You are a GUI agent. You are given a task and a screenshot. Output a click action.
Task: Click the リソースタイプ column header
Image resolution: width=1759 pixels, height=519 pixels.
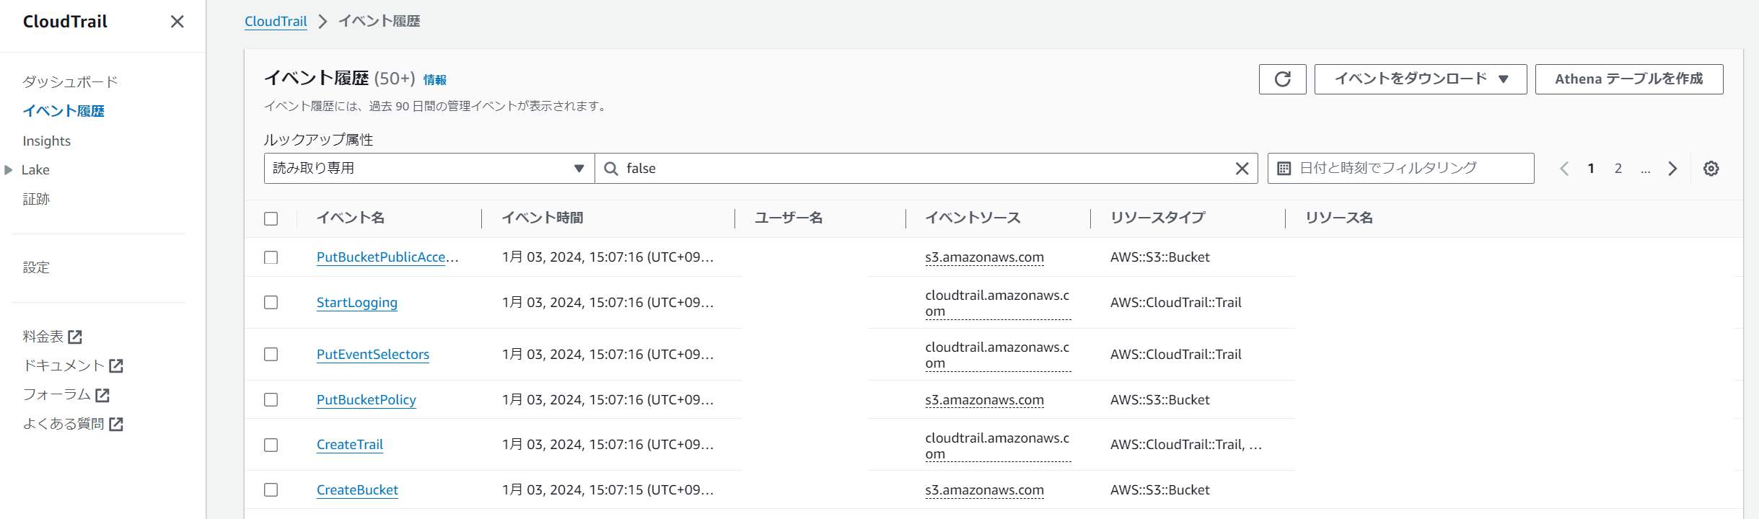point(1158,218)
